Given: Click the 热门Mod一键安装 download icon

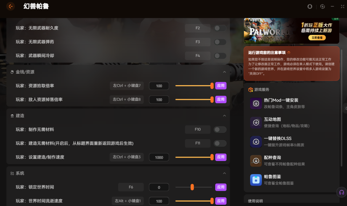Looking at the screenshot, I should pyautogui.click(x=256, y=104).
